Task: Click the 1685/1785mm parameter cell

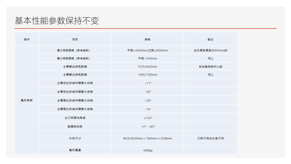Action: point(147,75)
